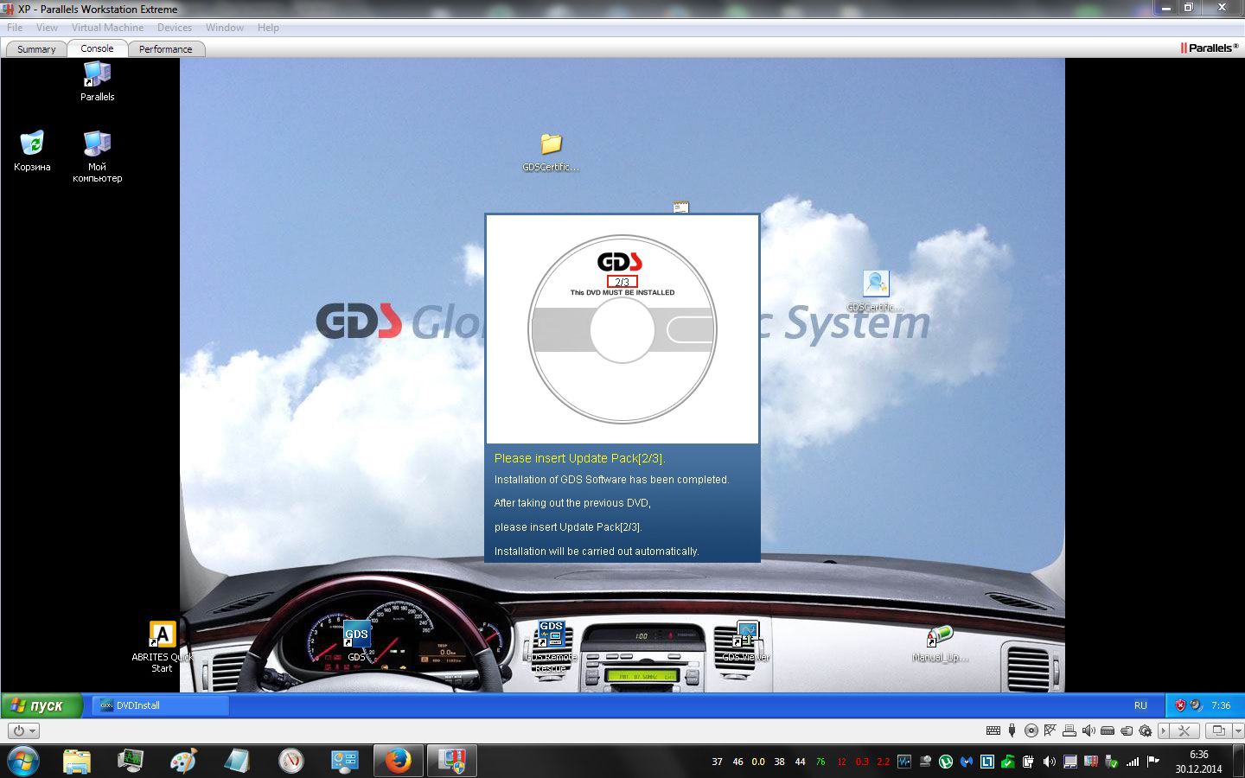Image resolution: width=1245 pixels, height=778 pixels.
Task: Select the DVDInstall taskbar button
Action: coord(161,705)
